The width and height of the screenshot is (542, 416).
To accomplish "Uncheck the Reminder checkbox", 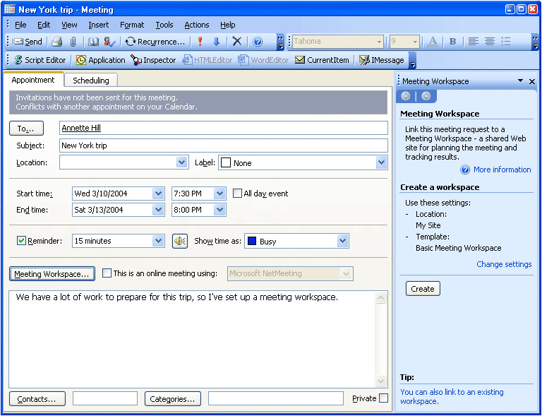I will tap(21, 241).
